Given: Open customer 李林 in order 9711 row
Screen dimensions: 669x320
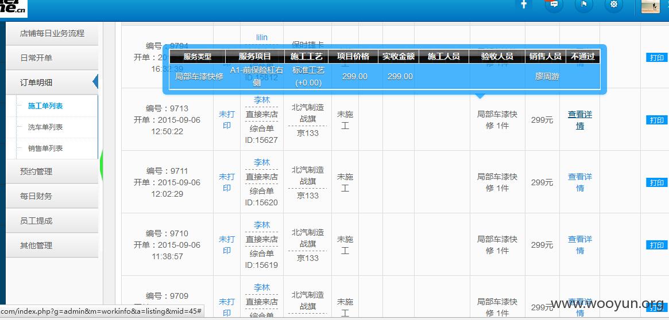Looking at the screenshot, I should coord(262,162).
